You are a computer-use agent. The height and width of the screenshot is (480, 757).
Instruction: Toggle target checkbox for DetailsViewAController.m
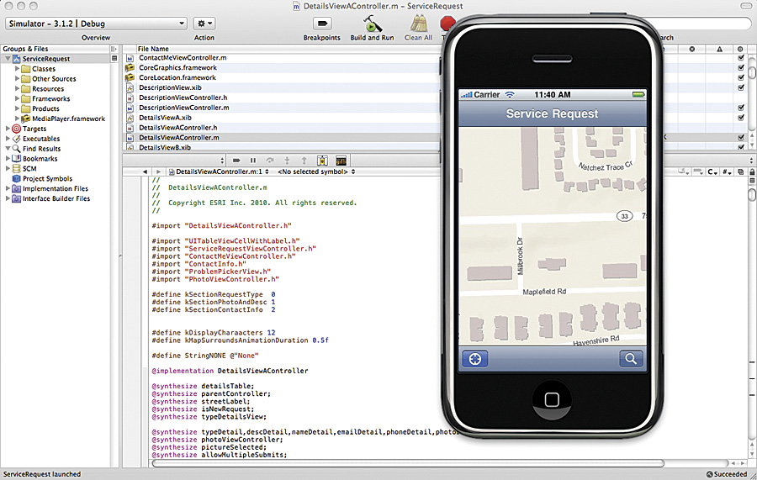(740, 138)
